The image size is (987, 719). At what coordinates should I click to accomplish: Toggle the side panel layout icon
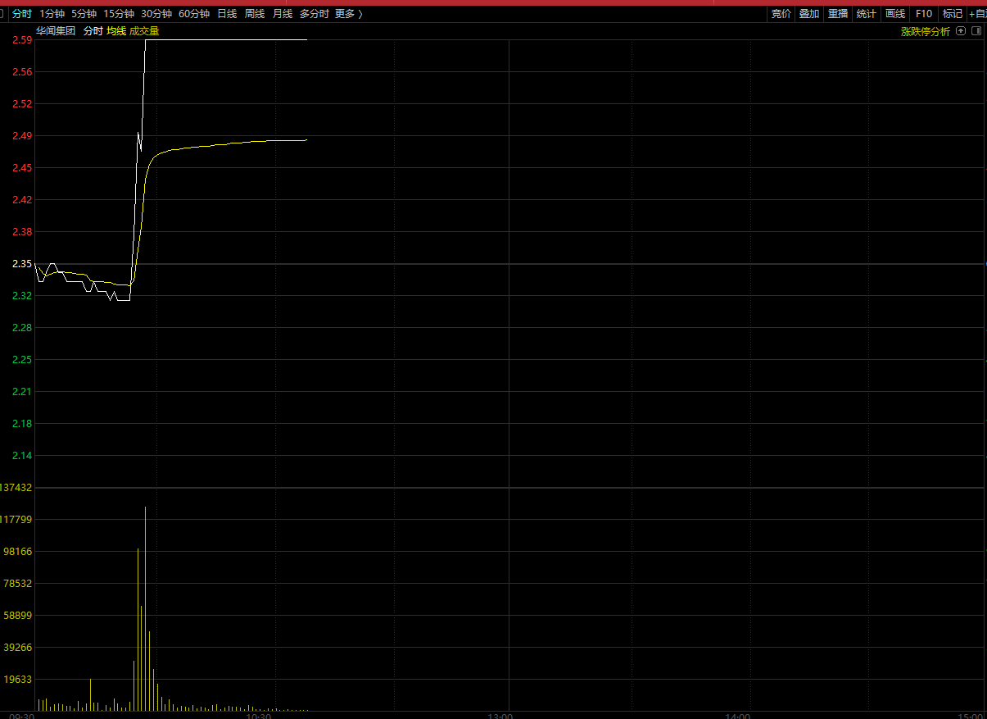[976, 31]
